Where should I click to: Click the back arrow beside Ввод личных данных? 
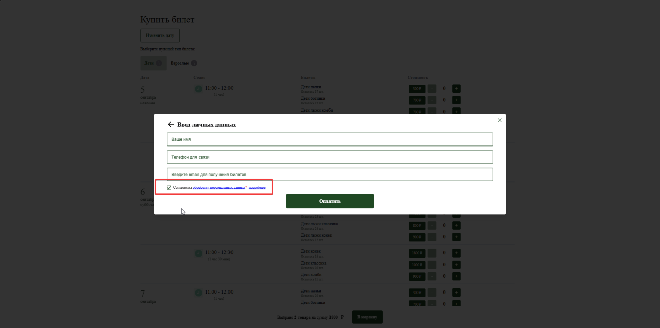pyautogui.click(x=171, y=124)
